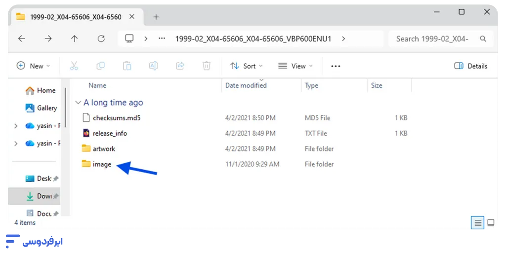This screenshot has height=254, width=506.
Task: Switch to details list view icon
Action: pos(478,222)
